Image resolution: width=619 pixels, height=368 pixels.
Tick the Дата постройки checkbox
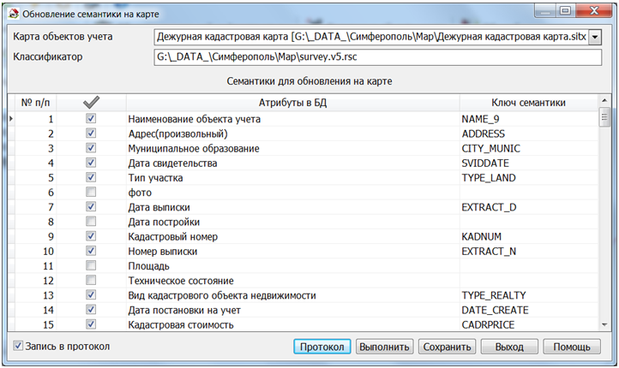(91, 222)
